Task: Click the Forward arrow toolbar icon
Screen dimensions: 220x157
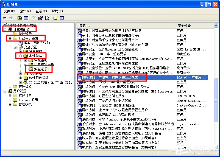Action: tap(11, 18)
